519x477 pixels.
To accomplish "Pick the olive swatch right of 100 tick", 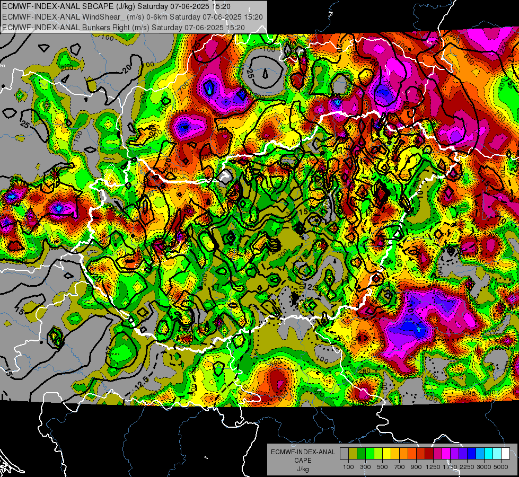I will [x=353, y=454].
